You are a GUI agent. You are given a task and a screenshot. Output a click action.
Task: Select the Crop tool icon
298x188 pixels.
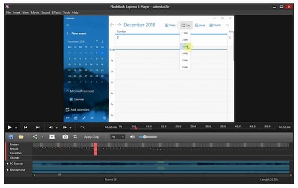(75, 137)
